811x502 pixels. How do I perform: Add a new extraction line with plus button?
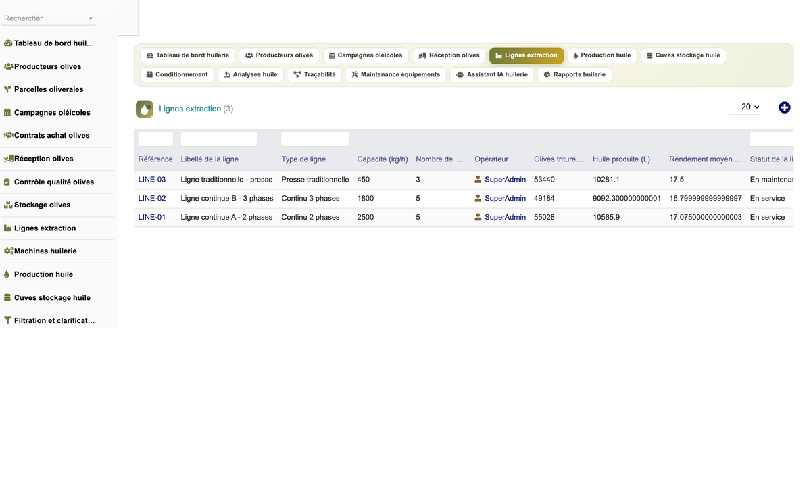point(785,107)
